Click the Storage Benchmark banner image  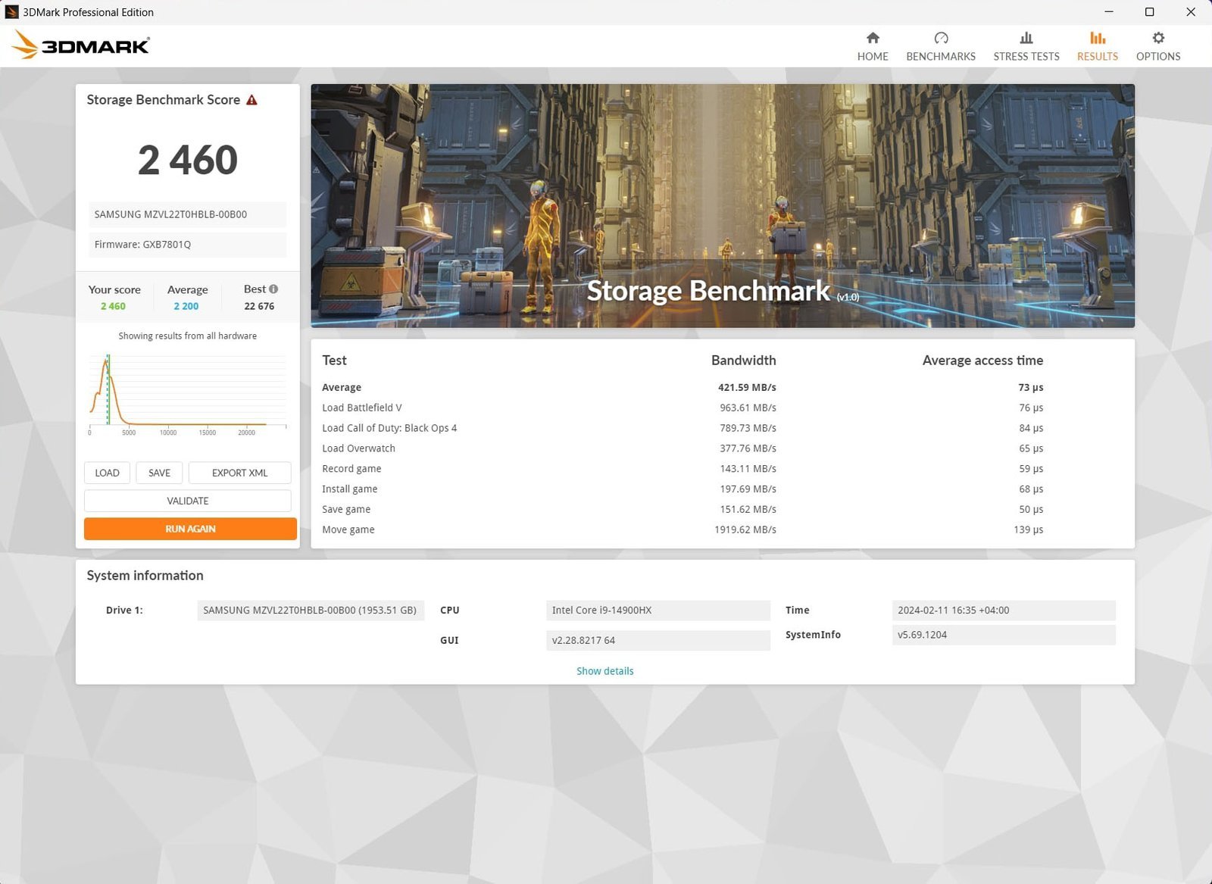tap(722, 205)
